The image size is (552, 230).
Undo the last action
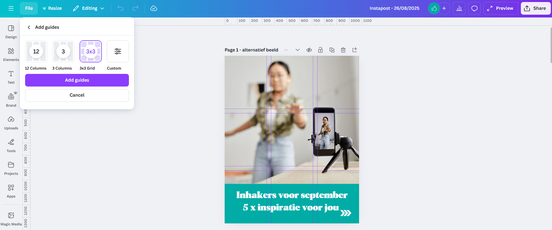click(121, 8)
